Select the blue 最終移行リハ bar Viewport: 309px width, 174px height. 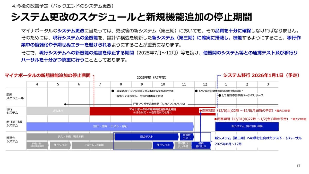(x=201, y=145)
